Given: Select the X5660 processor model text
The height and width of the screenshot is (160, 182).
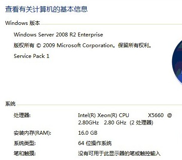Looking at the screenshot, I should (x=156, y=115).
